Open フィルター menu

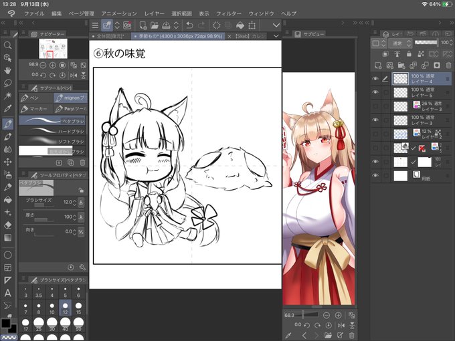pos(229,13)
